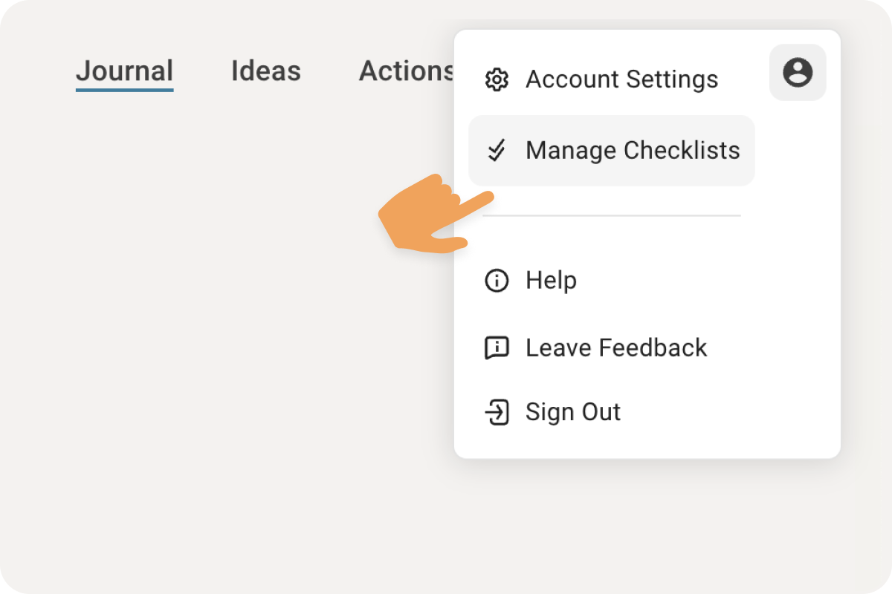892x594 pixels.
Task: Close the account menu via the avatar button
Action: coord(798,73)
